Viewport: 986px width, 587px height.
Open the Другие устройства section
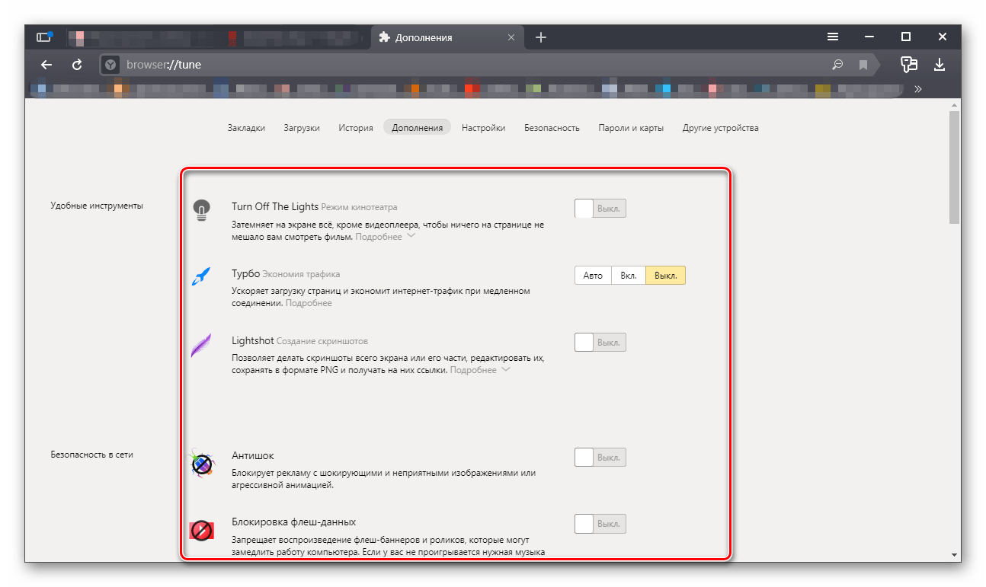pos(721,128)
